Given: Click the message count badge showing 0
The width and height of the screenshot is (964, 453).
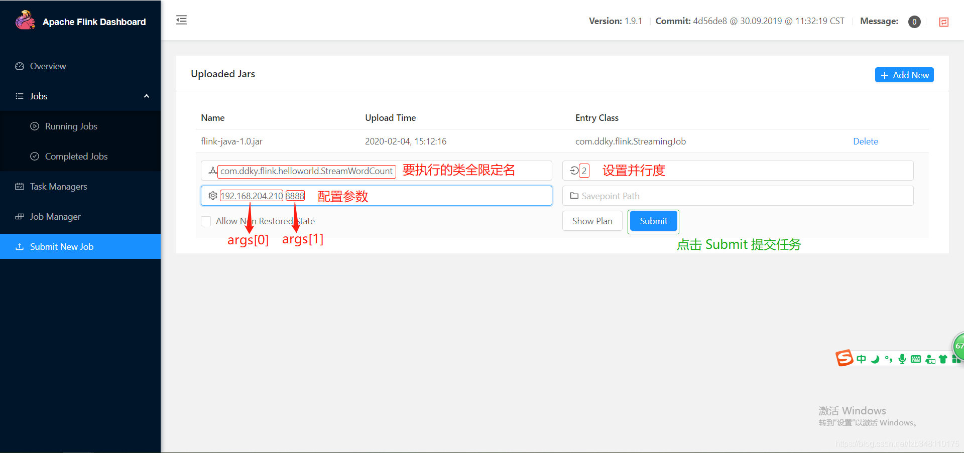Looking at the screenshot, I should (914, 22).
